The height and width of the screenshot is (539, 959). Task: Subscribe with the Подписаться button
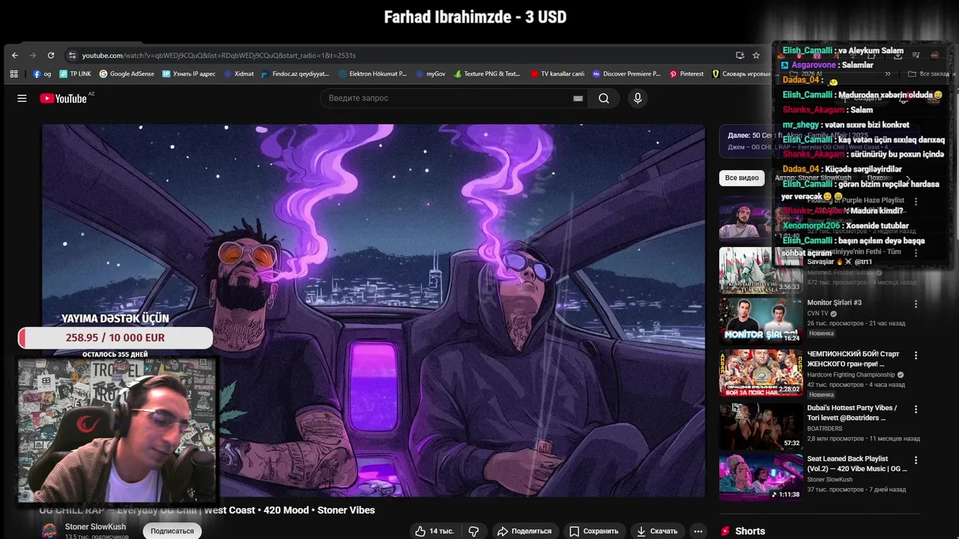tap(172, 531)
